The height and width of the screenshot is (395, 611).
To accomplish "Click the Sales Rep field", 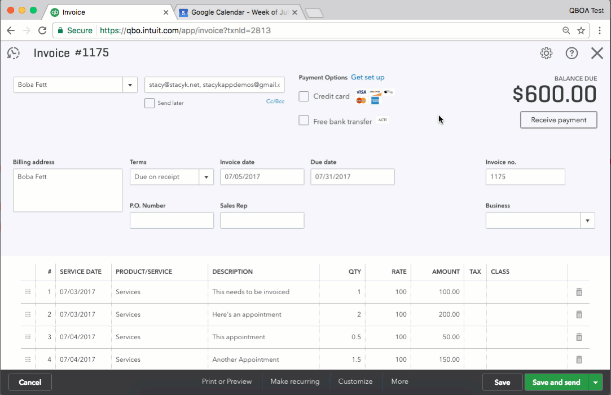I will pos(262,221).
